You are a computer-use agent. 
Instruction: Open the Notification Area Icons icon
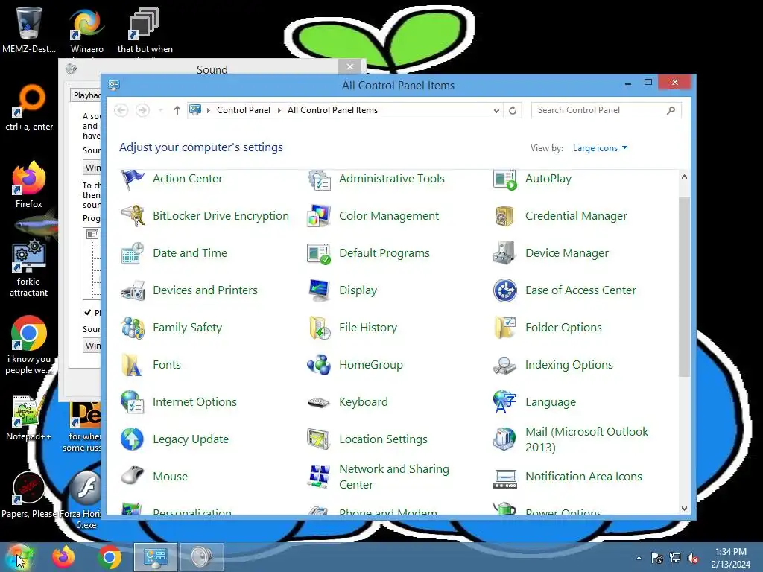[504, 478]
